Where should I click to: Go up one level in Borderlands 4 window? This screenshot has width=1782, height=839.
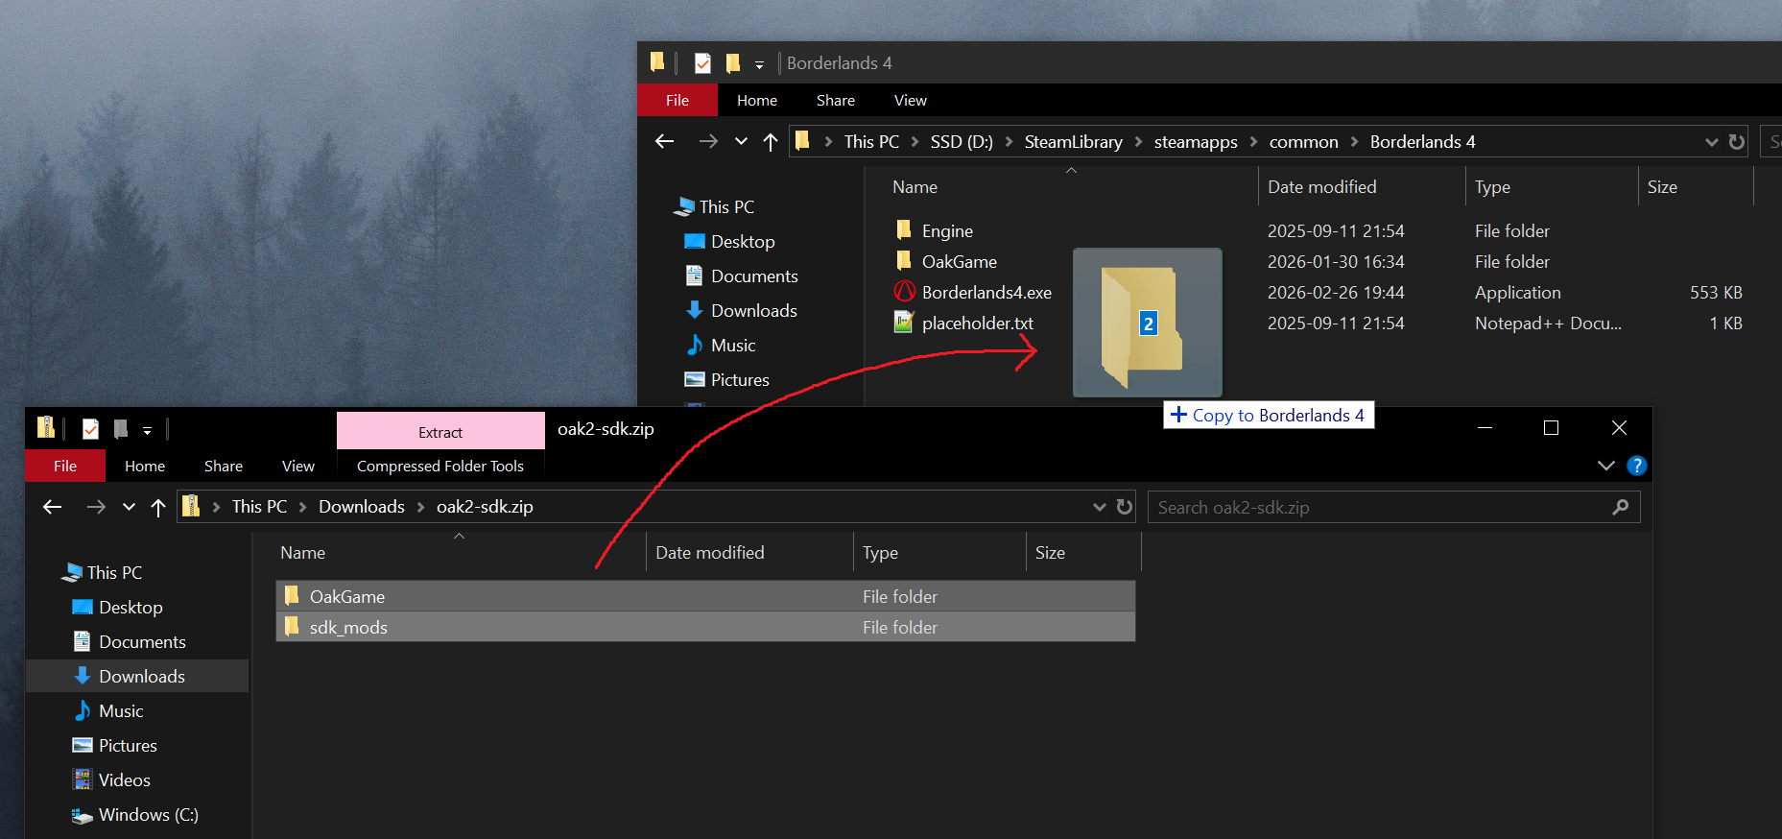(770, 142)
